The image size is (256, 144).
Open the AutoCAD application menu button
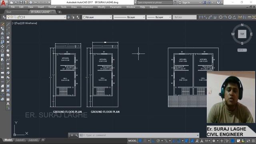pos(4,4)
